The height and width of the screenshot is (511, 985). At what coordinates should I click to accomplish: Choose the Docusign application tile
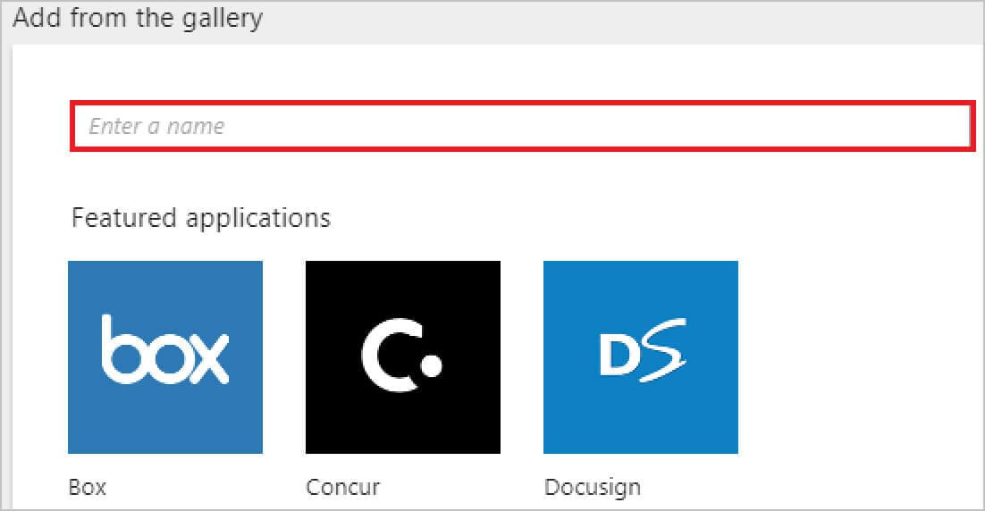641,357
